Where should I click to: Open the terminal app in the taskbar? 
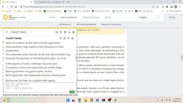(104, 100)
